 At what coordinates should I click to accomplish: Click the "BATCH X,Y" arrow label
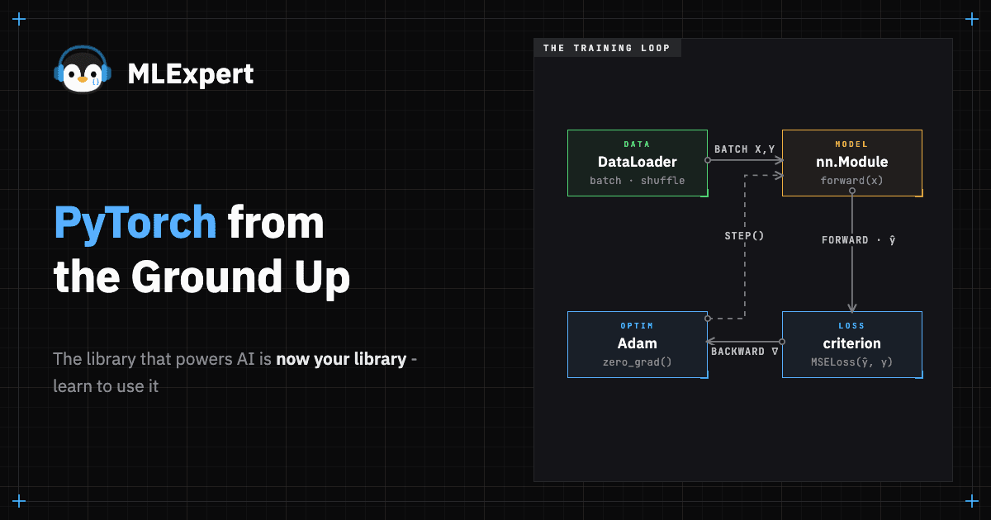point(745,149)
